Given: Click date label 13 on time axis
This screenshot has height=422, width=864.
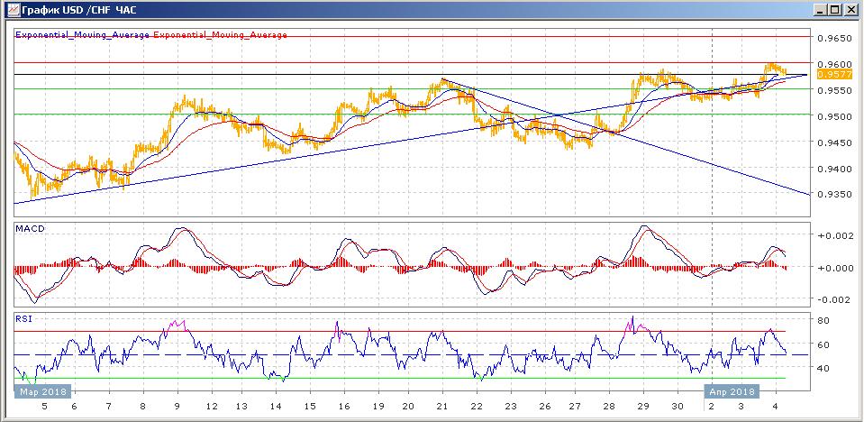Looking at the screenshot, I should point(241,407).
